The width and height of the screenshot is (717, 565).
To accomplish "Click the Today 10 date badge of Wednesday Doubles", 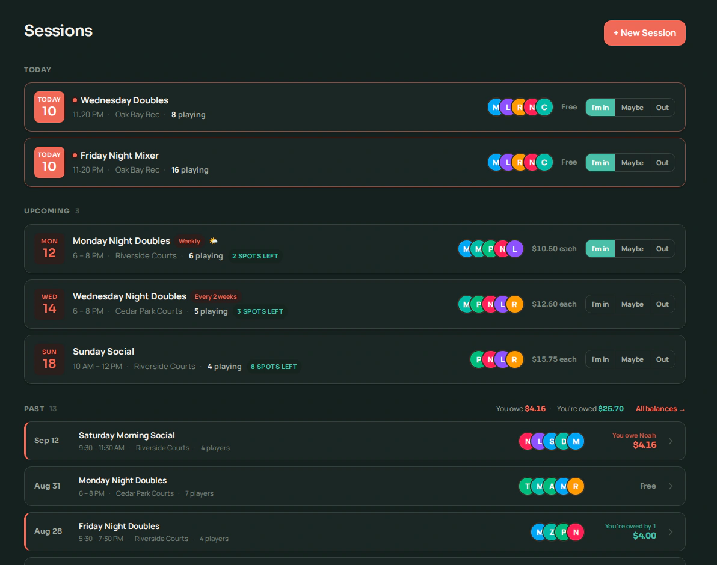I will pos(49,107).
